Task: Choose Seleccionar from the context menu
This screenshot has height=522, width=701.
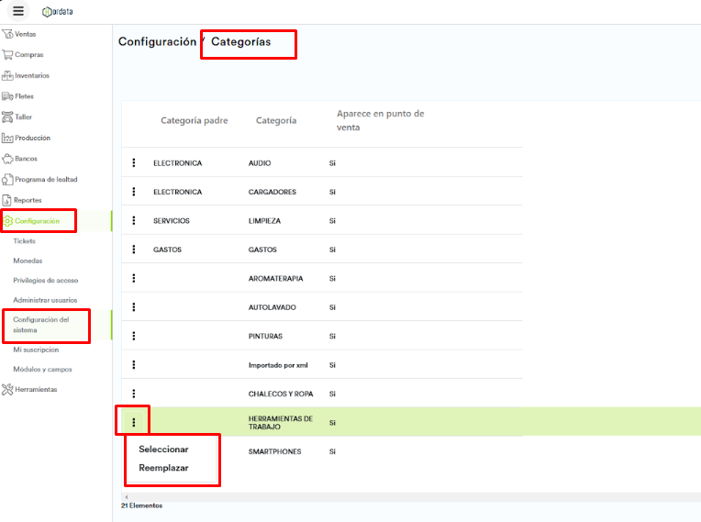Action: coord(163,450)
